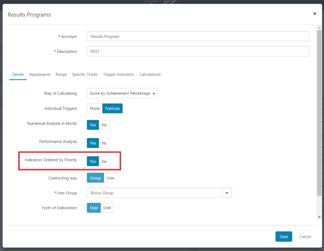The height and width of the screenshot is (251, 324).
Task: Set Form of Elaboration to User
Action: tap(94, 208)
